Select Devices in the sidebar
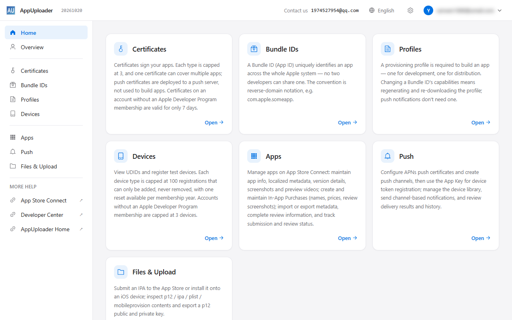The height and width of the screenshot is (320, 512). pyautogui.click(x=46, y=114)
